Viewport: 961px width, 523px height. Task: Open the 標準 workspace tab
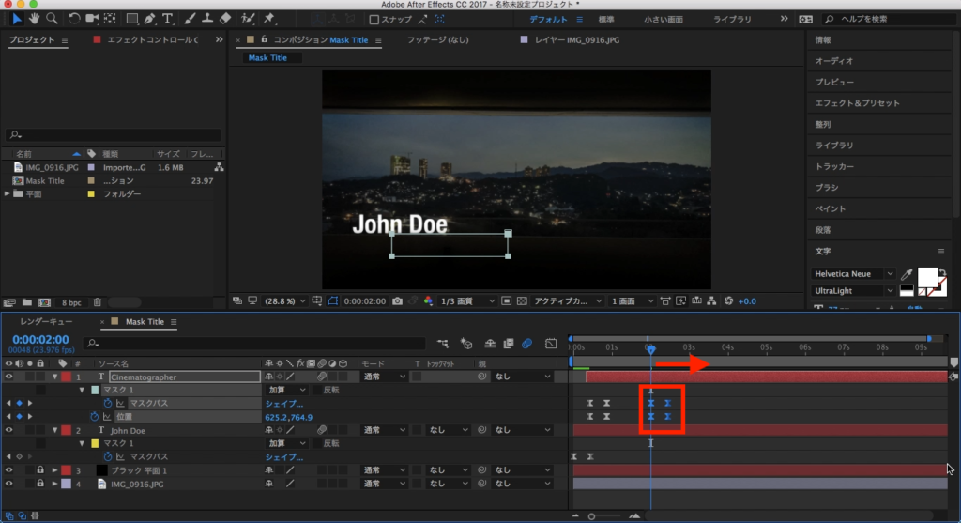[606, 19]
